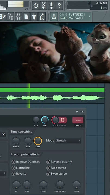
Task: Enable the Normalize option
Action: (21, 168)
